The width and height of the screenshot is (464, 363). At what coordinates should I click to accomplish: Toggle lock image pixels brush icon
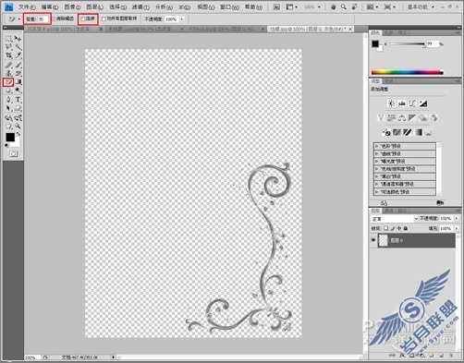[x=393, y=228]
